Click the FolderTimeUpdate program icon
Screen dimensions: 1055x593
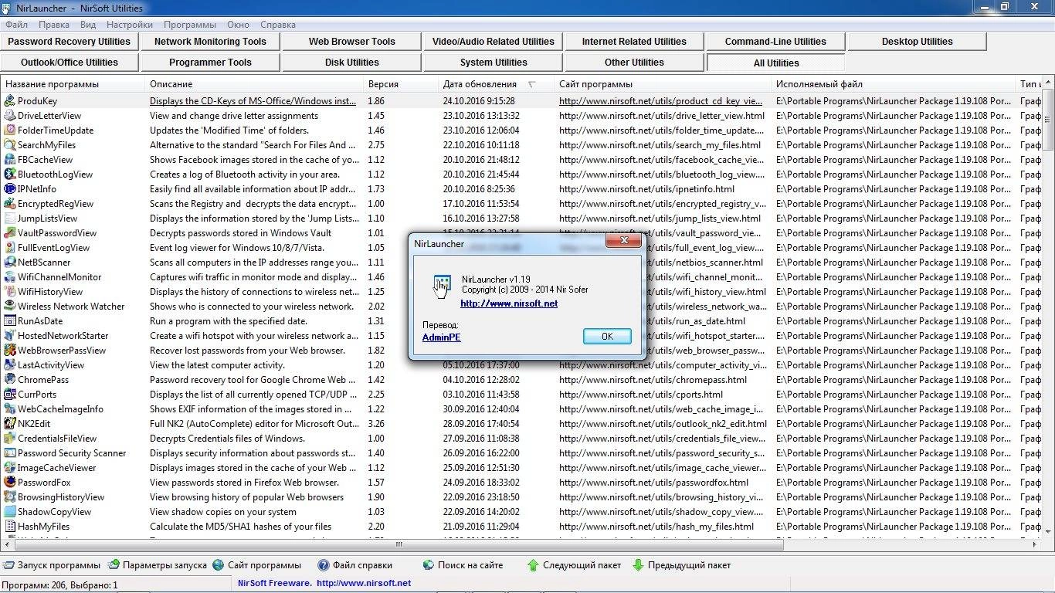[x=9, y=130]
